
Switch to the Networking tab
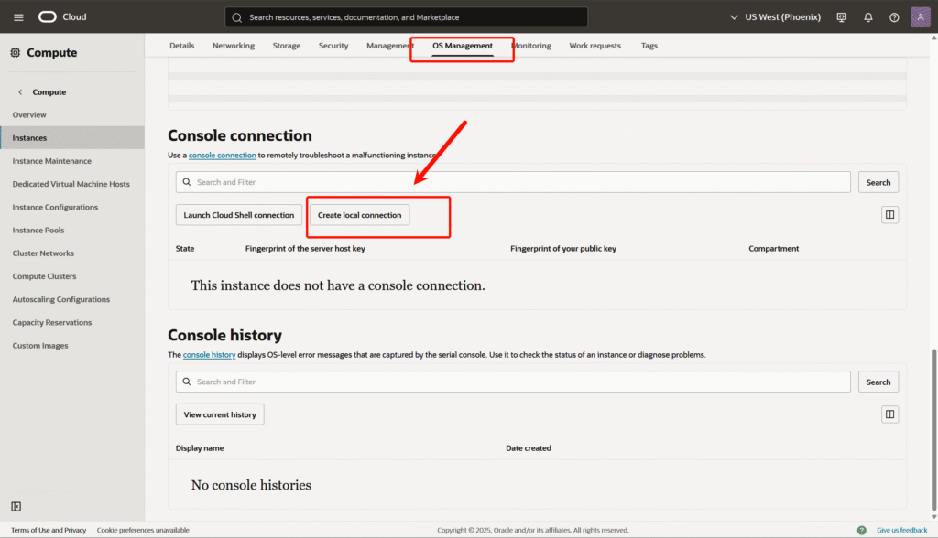(x=234, y=46)
